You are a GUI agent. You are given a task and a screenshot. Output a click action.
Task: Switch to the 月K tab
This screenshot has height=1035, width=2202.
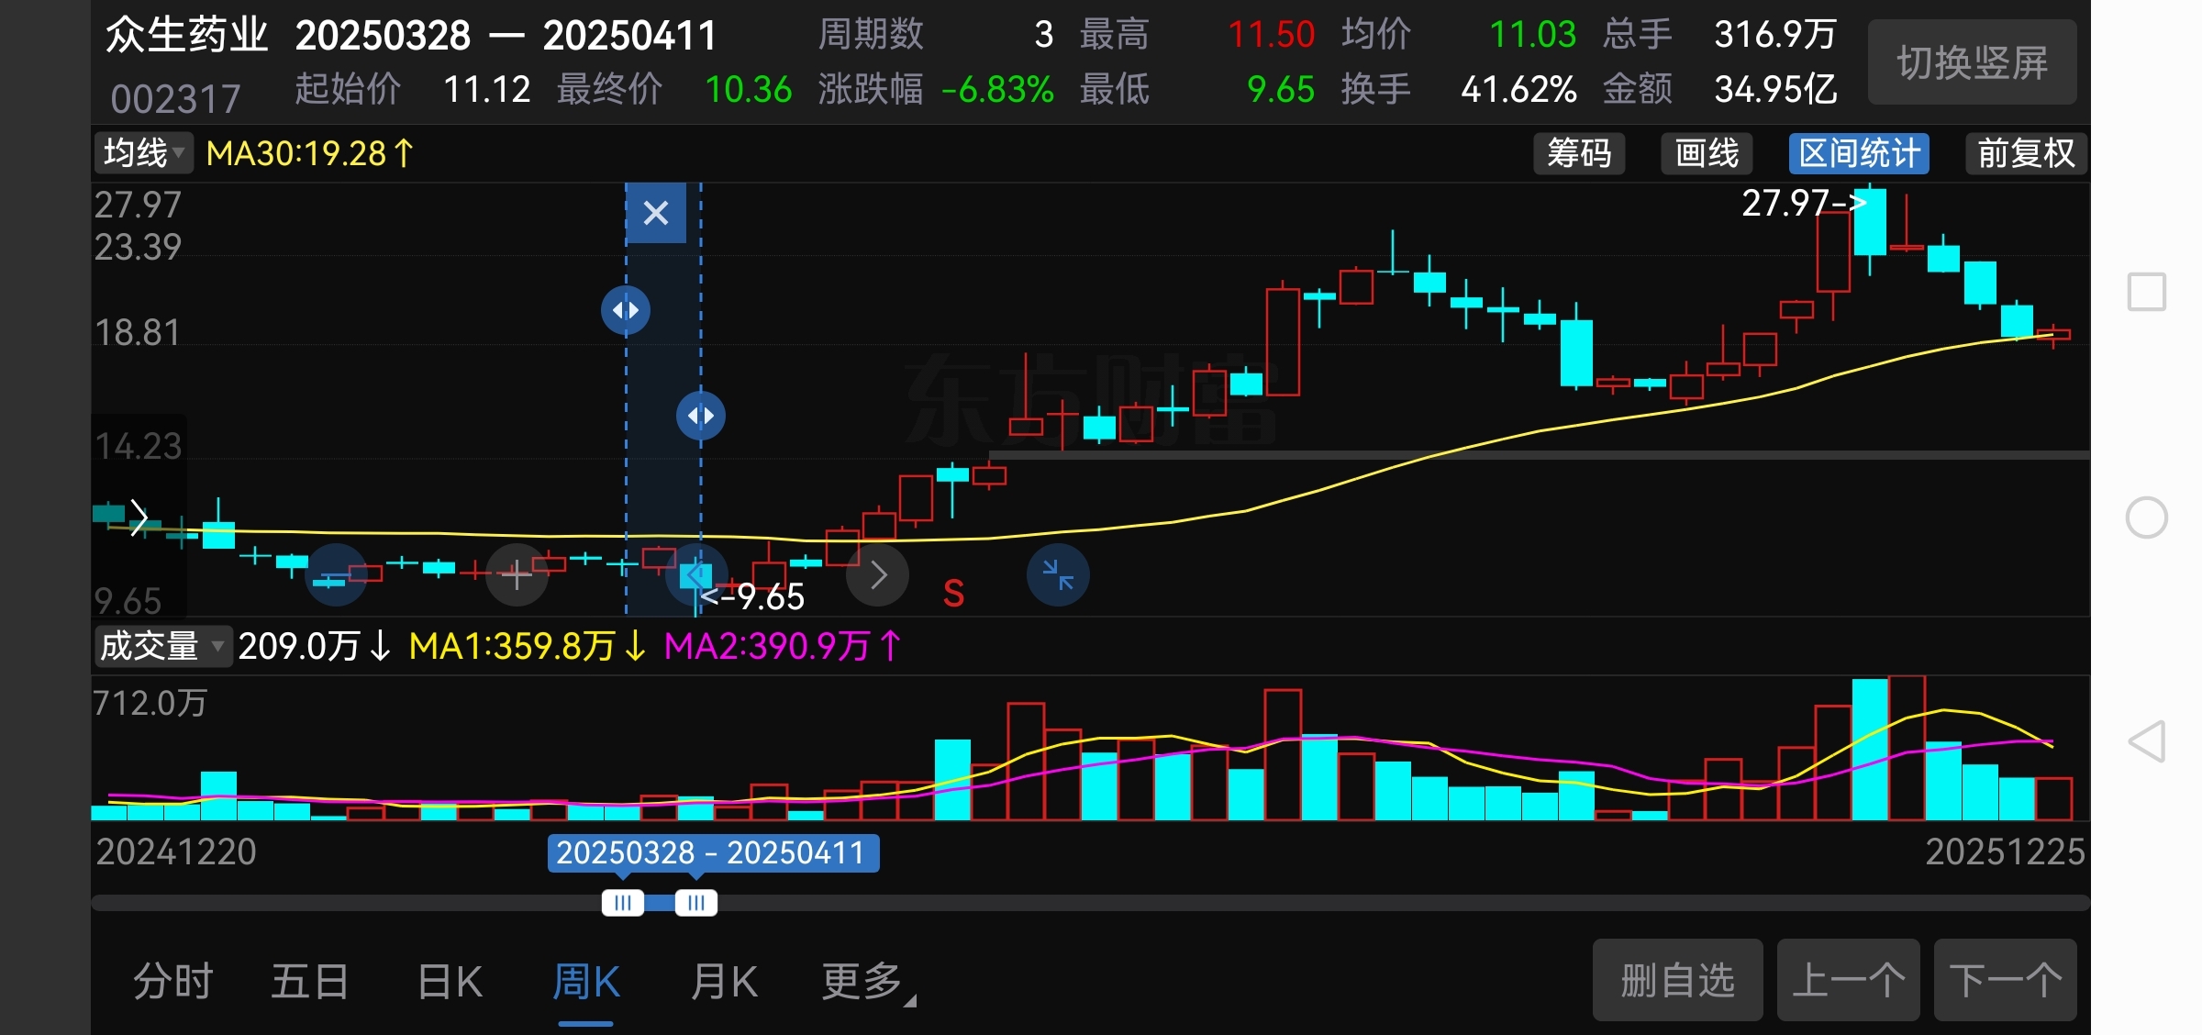[x=724, y=982]
